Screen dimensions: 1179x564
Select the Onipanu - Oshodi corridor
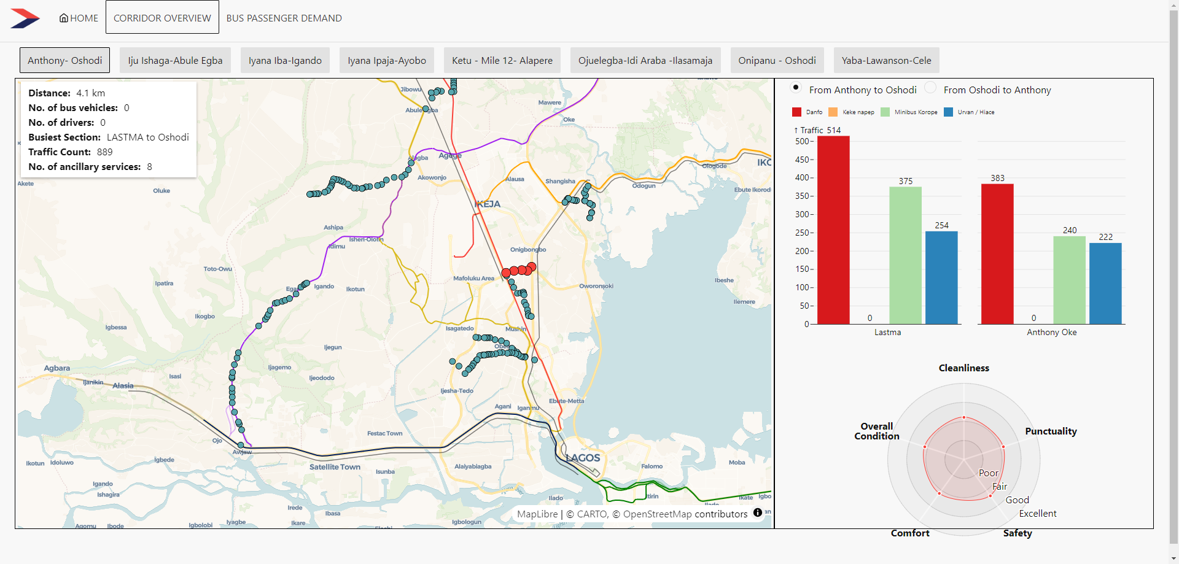point(777,60)
